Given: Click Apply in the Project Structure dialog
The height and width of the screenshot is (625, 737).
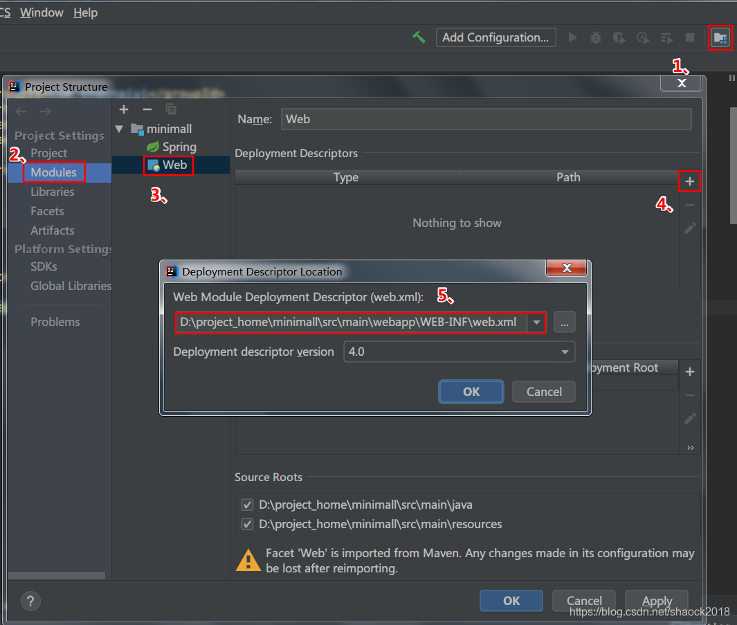Looking at the screenshot, I should pos(657,601).
